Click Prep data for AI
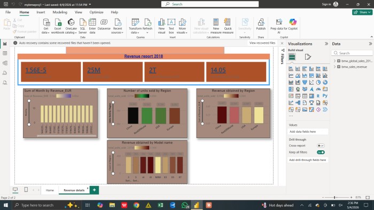The height and width of the screenshot is (210, 374). pos(278,26)
